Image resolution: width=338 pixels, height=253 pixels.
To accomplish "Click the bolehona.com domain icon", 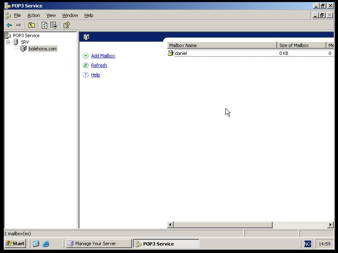I will [23, 49].
